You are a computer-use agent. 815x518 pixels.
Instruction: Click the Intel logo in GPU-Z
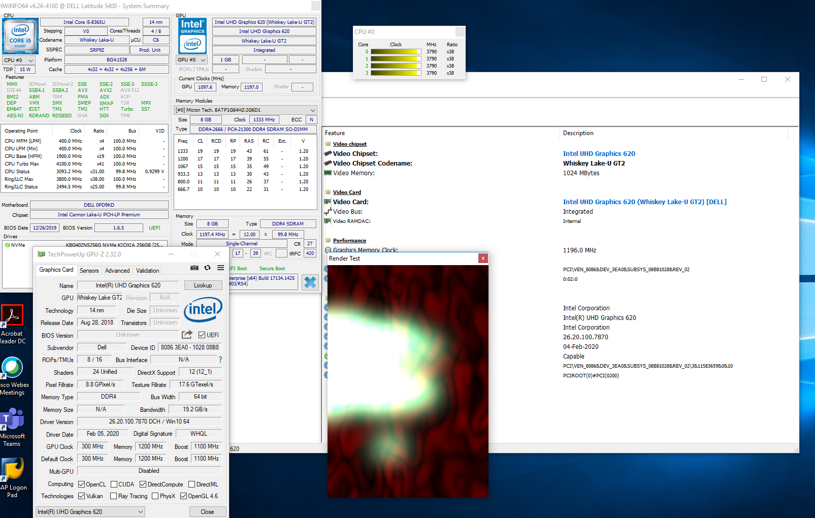tap(203, 309)
